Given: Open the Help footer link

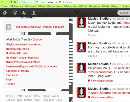Looking at the screenshot, I should 37,96.
